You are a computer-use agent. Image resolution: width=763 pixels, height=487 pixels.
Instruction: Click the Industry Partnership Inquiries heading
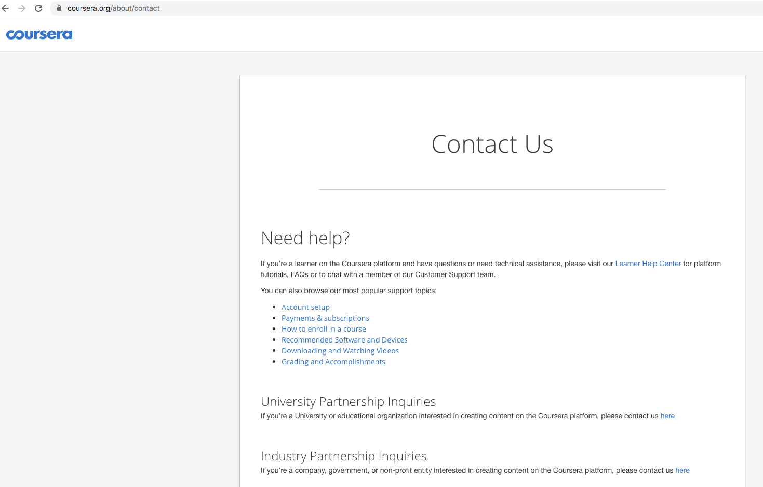click(x=344, y=456)
